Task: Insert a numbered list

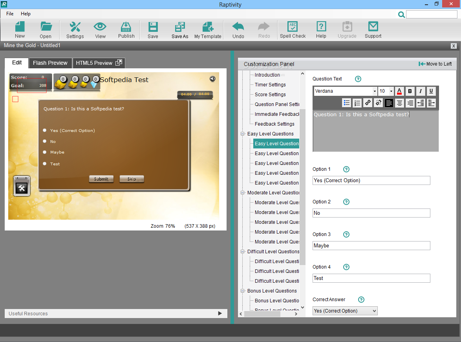Action: tap(357, 103)
